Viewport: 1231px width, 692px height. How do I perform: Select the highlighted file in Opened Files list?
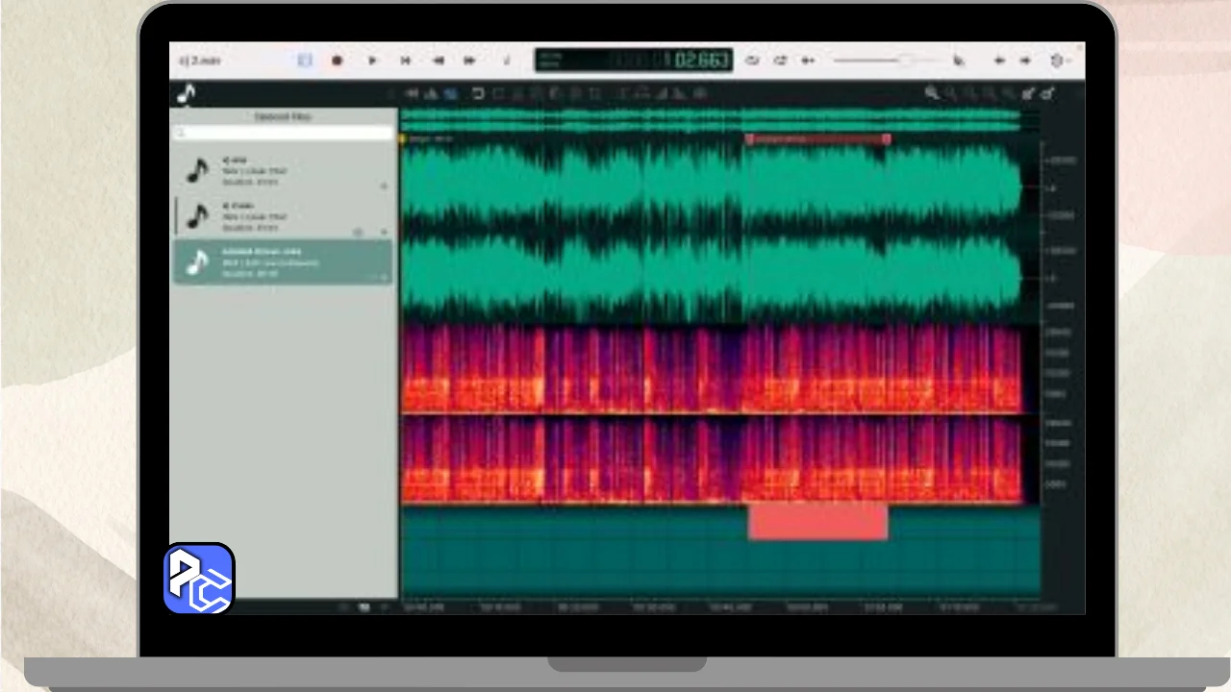(x=283, y=261)
